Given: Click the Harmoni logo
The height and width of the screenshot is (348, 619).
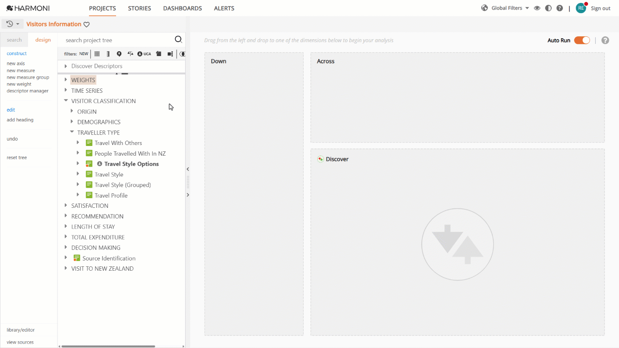Looking at the screenshot, I should pyautogui.click(x=28, y=8).
